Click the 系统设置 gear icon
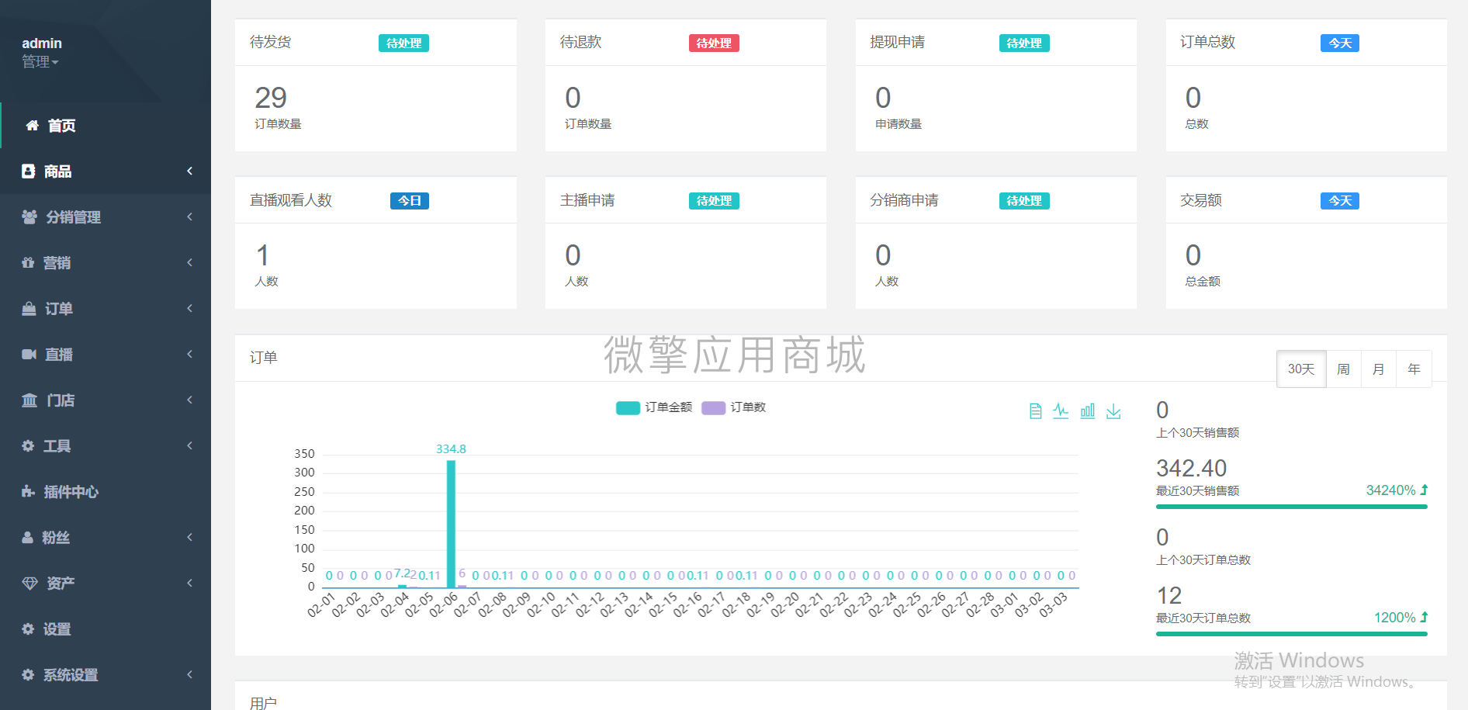The height and width of the screenshot is (710, 1468). click(28, 675)
